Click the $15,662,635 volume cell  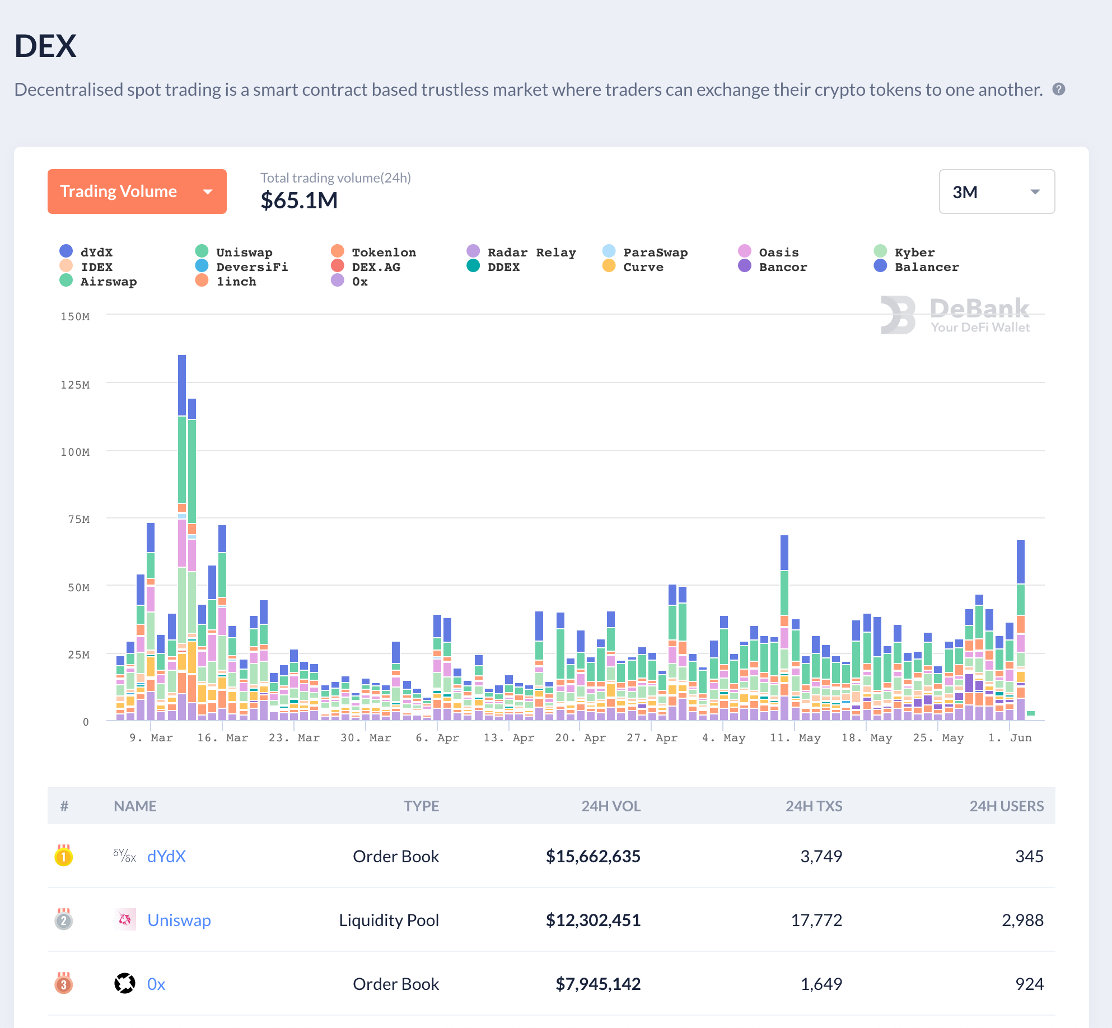coord(593,856)
